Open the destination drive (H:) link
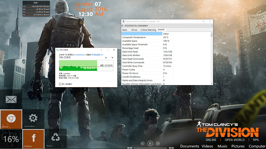Image resolution: width=266 pixels, height=149 pixels. pos(97,55)
